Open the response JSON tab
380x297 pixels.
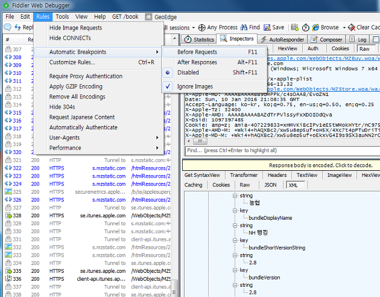pyautogui.click(x=270, y=185)
